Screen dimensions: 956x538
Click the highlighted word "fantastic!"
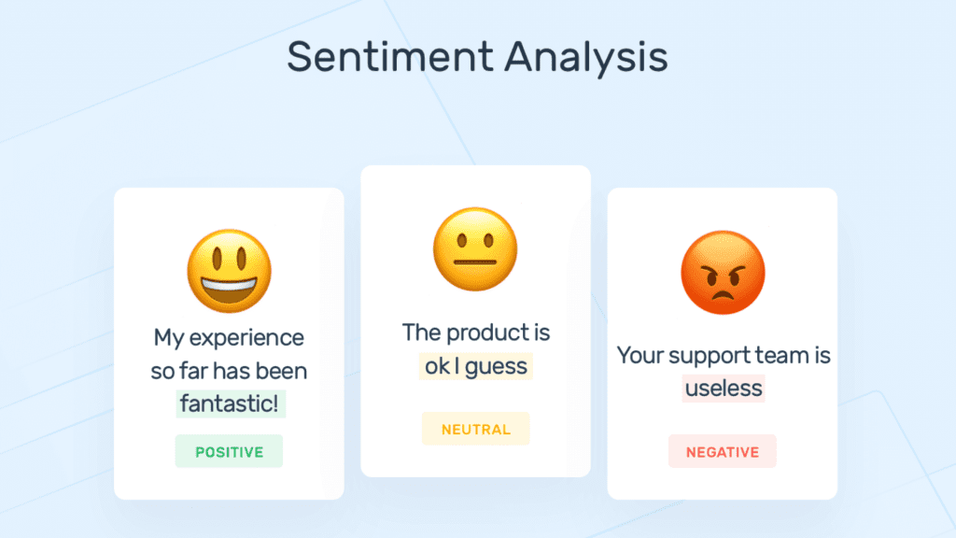click(x=230, y=403)
